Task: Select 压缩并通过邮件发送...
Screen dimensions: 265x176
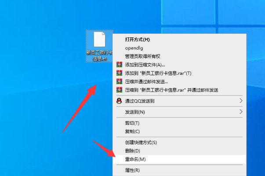Action: [179, 81]
